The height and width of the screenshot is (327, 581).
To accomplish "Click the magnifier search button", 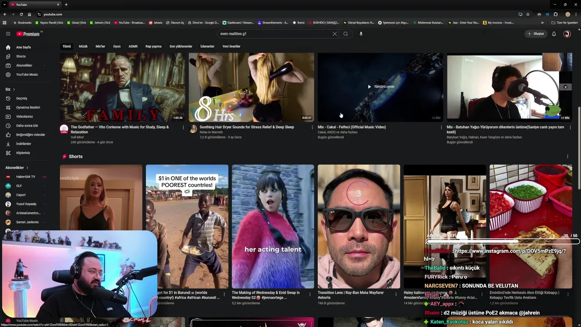I will click(x=345, y=34).
